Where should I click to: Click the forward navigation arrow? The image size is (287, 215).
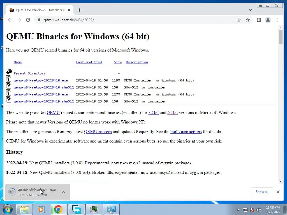[19, 20]
